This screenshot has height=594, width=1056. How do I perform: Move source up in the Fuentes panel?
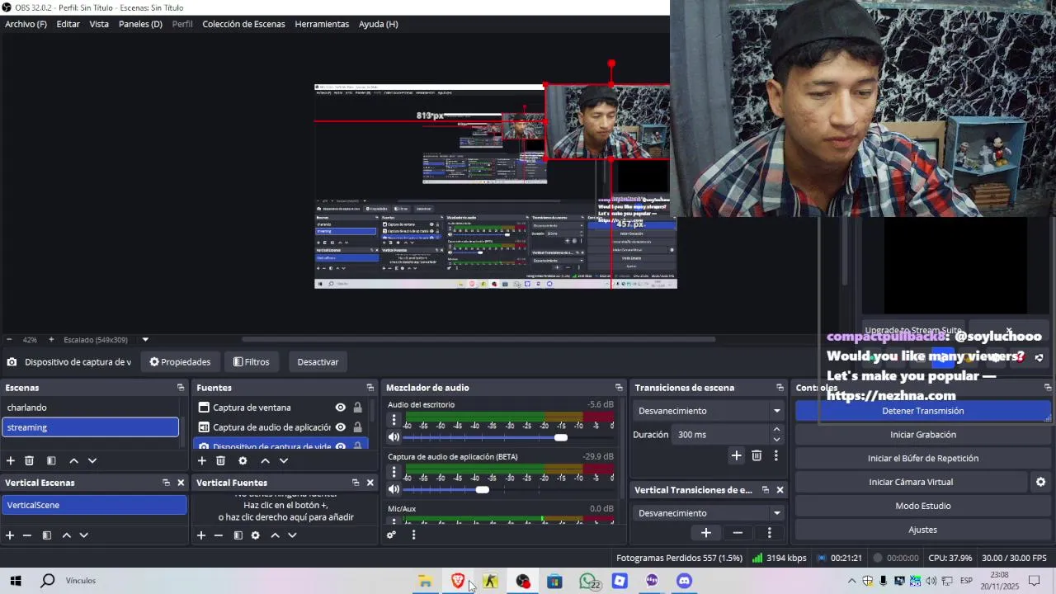pos(265,460)
